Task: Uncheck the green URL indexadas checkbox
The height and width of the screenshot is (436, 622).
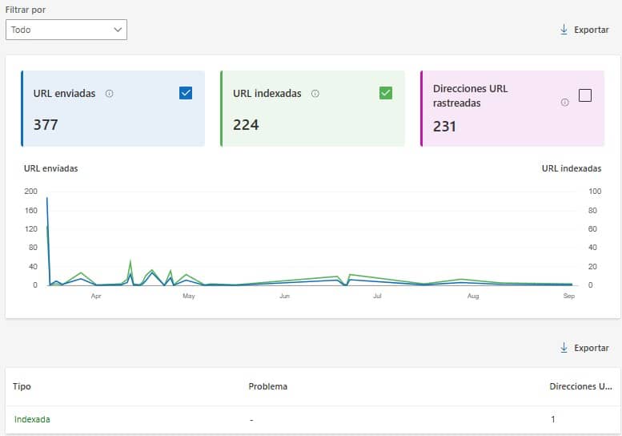Action: click(386, 93)
